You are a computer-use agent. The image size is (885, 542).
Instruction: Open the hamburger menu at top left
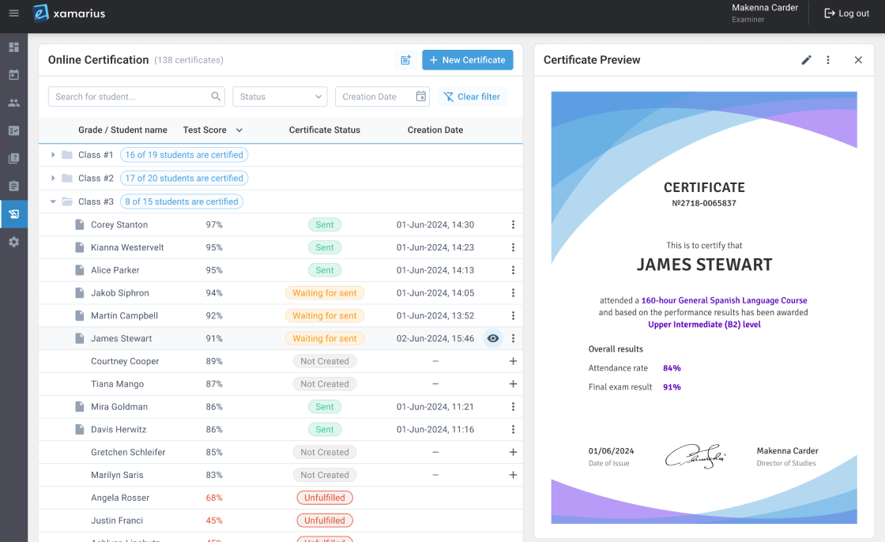13,13
